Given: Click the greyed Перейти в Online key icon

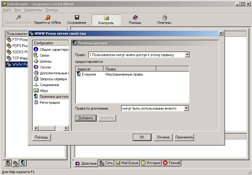Looking at the screenshot, I should coord(19,17).
